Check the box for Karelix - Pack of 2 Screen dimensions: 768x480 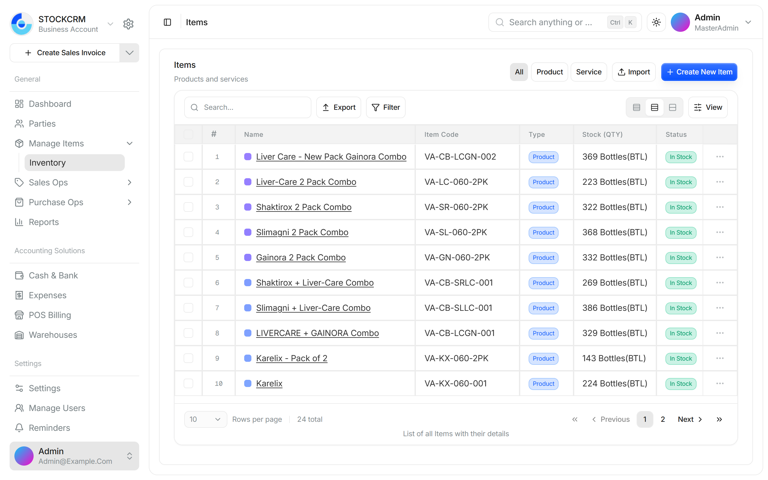[188, 358]
